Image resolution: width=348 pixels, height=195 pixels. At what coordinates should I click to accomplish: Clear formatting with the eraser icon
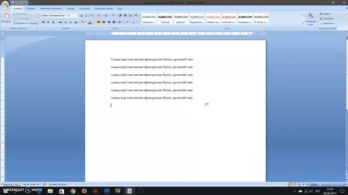pos(92,16)
